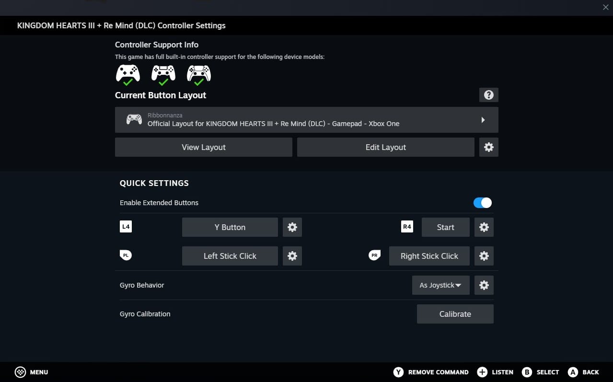Disable Enable Extended Buttons toggle
The image size is (613, 382).
(482, 203)
